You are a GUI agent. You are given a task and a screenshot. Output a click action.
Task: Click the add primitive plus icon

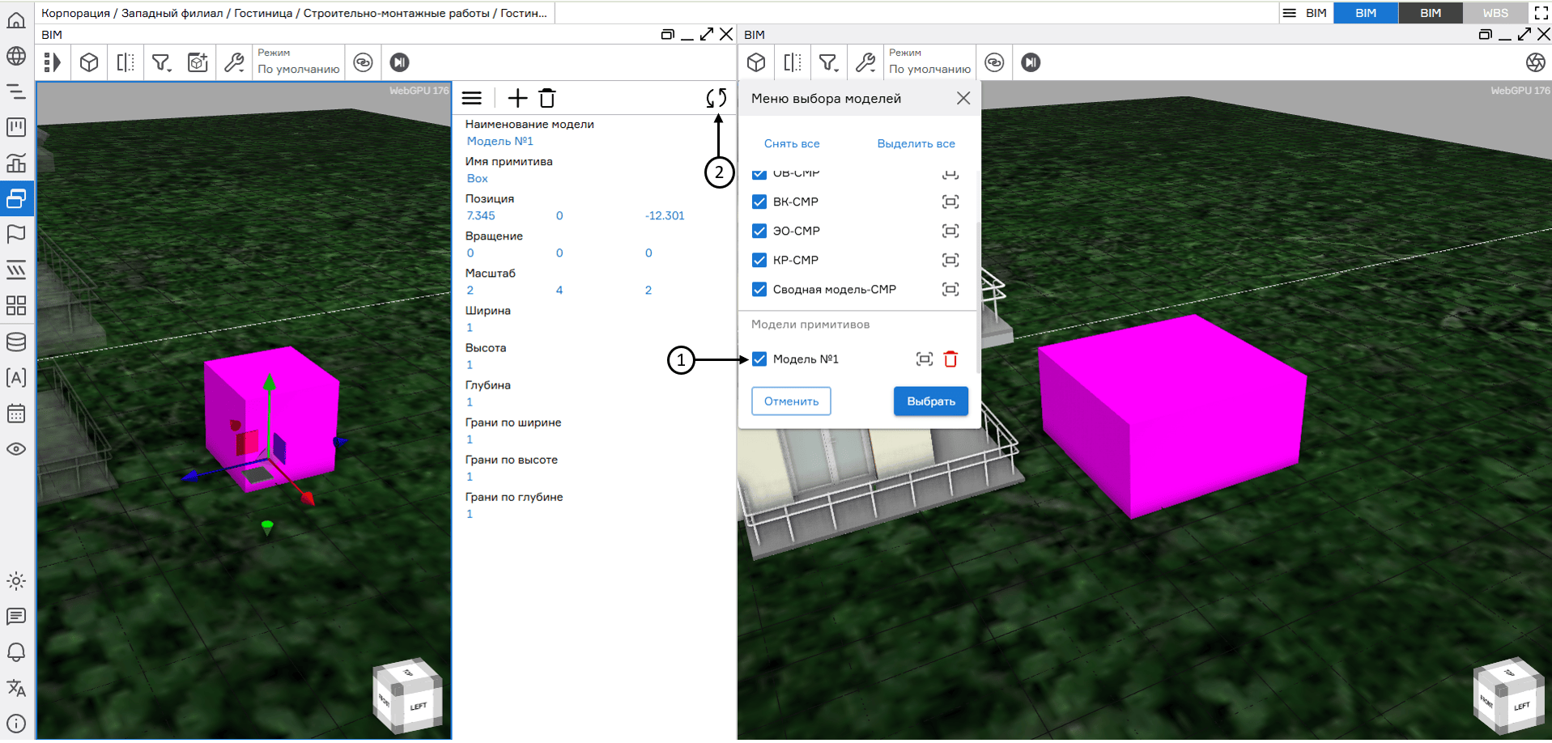point(517,99)
